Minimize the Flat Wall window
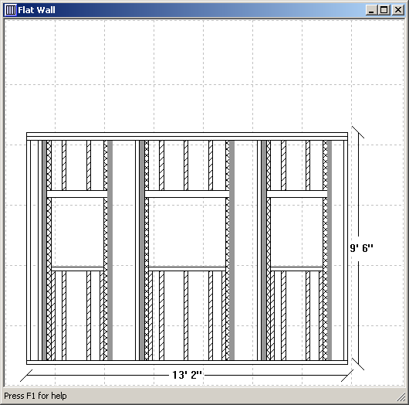The image size is (409, 405). coord(371,10)
